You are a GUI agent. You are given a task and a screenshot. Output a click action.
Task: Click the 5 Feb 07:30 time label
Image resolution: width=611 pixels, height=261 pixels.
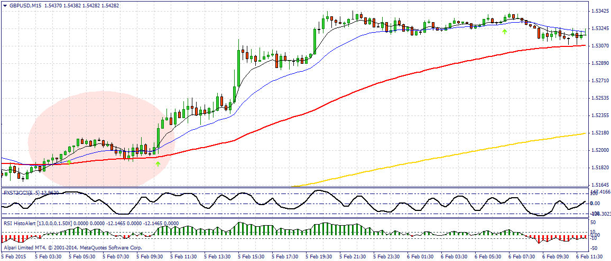(x=115, y=257)
